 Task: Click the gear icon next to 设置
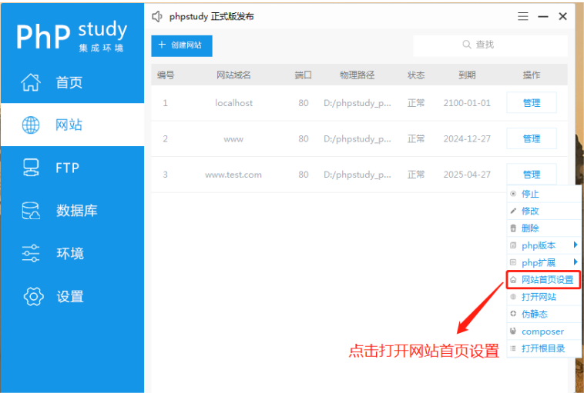tap(34, 296)
